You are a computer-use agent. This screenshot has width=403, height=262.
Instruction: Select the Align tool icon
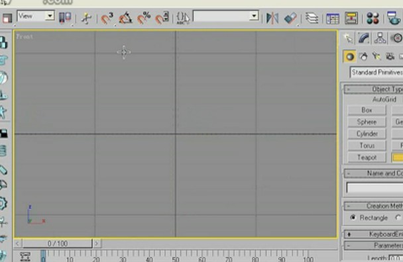290,19
